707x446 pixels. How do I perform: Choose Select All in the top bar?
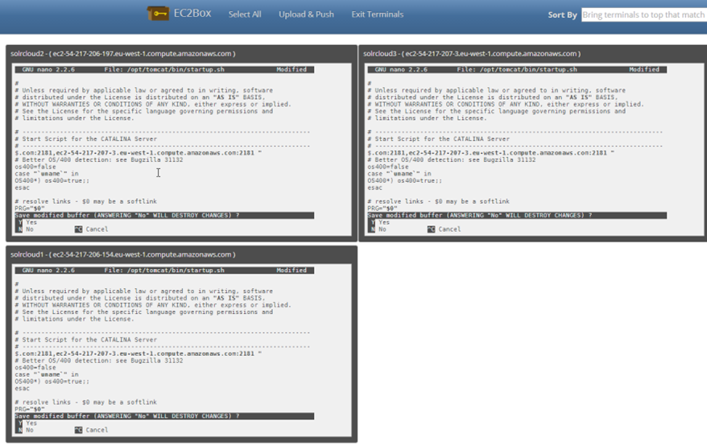pos(245,14)
